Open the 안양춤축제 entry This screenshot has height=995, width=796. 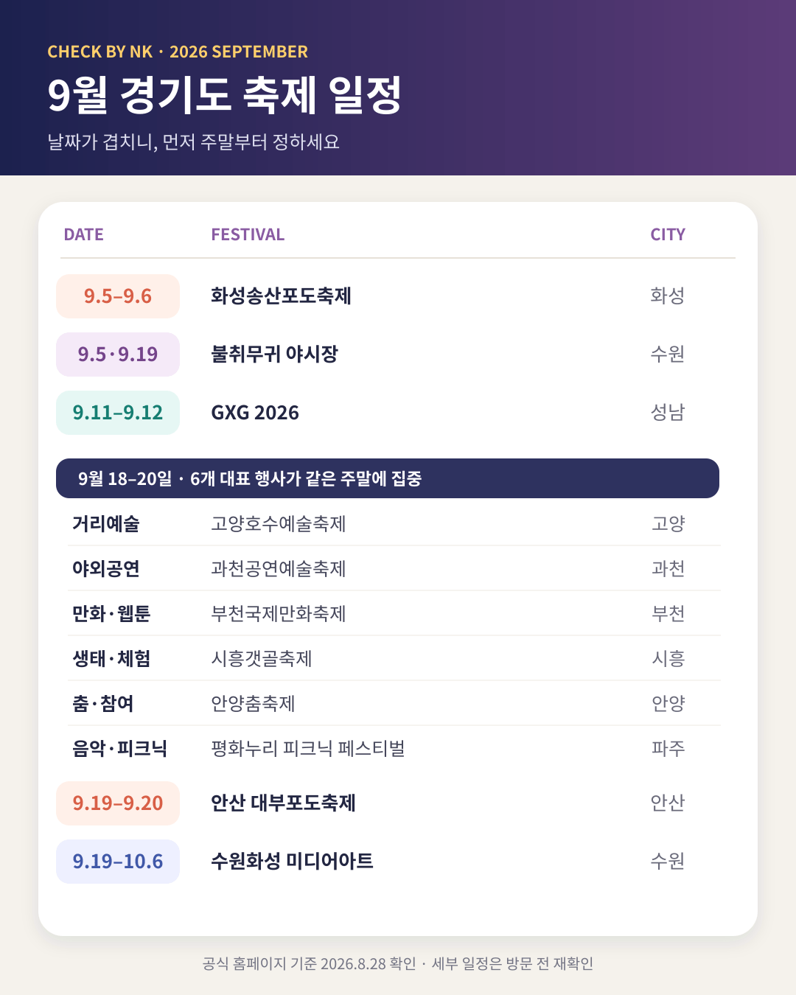pos(253,704)
